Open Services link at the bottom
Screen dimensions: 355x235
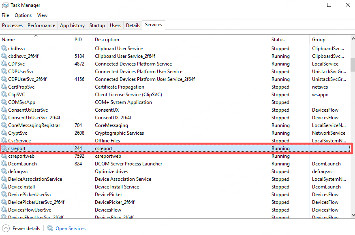tap(71, 229)
